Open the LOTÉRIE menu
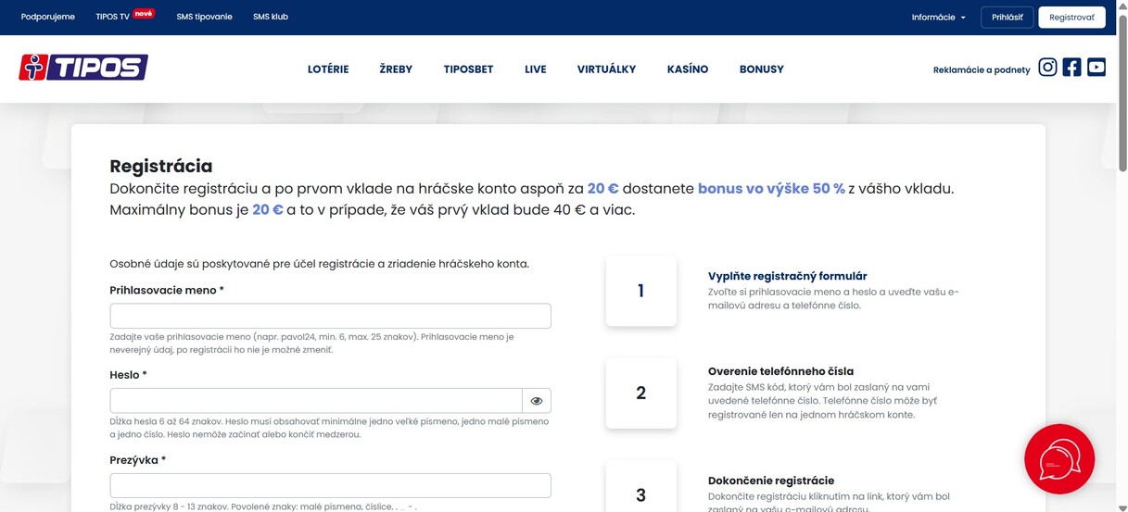The height and width of the screenshot is (512, 1128). 328,69
